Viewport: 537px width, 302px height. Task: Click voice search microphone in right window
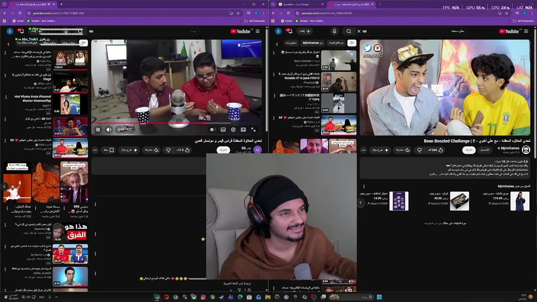pos(334,31)
